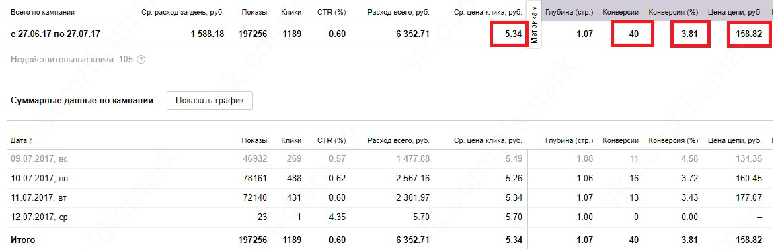Click clicks value 431
The height and width of the screenshot is (249, 776).
pos(294,197)
